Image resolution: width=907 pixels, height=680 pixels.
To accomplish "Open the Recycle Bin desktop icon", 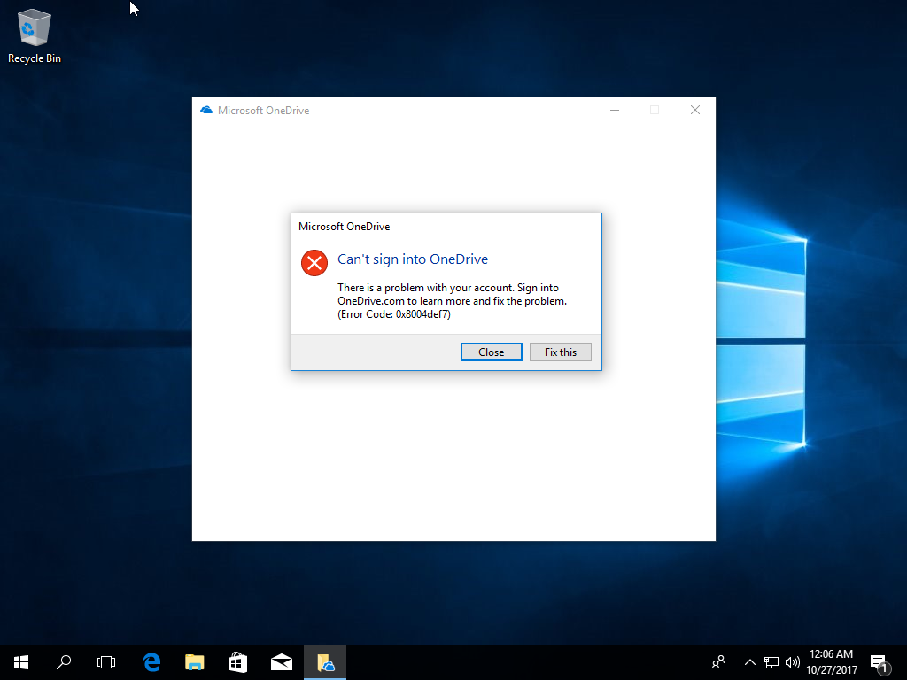I will point(35,35).
